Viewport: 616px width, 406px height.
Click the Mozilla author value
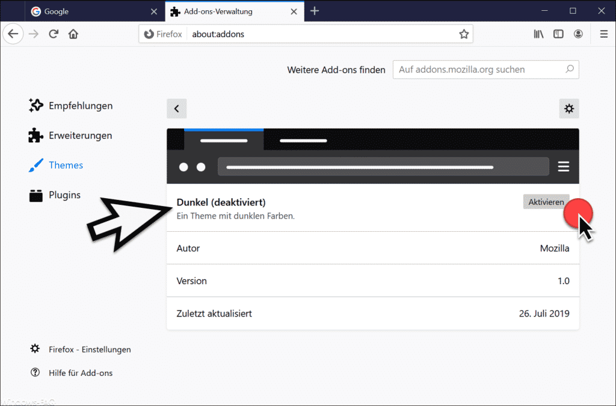coord(554,248)
